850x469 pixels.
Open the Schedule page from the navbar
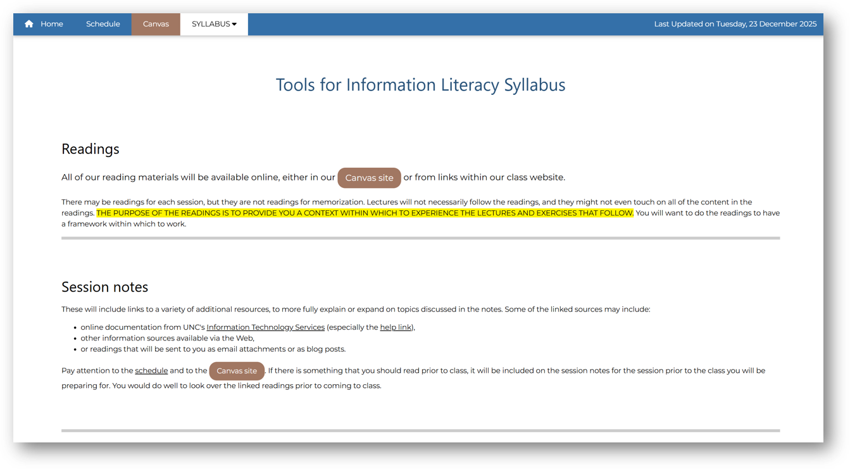tap(103, 24)
